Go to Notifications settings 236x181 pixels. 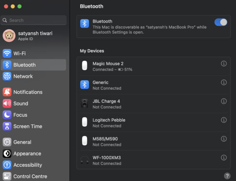pyautogui.click(x=33, y=92)
